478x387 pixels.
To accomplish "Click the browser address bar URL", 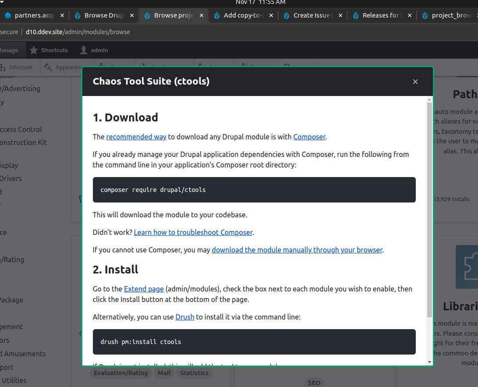I will coord(78,32).
